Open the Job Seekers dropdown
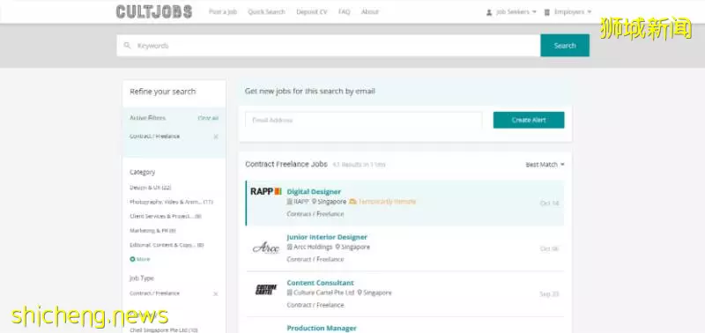Screen dimensions: 705x333 511,12
